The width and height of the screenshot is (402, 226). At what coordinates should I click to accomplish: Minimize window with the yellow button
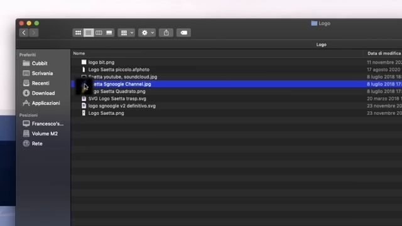[x=29, y=23]
